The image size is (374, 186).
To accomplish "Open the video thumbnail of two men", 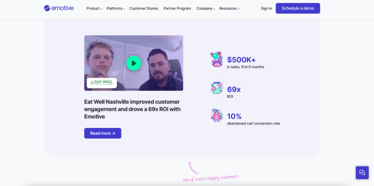I will (134, 63).
